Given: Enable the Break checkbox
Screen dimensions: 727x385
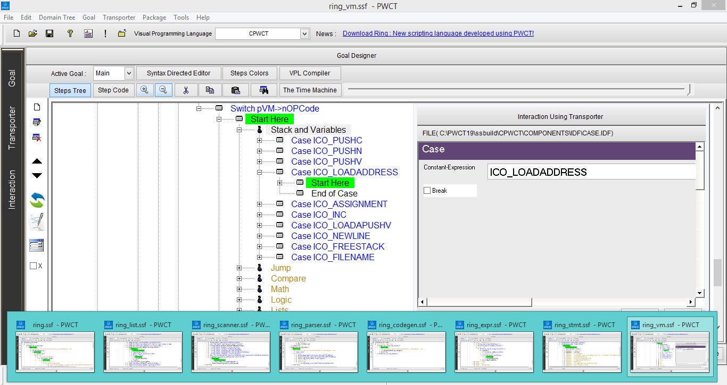Looking at the screenshot, I should point(427,191).
